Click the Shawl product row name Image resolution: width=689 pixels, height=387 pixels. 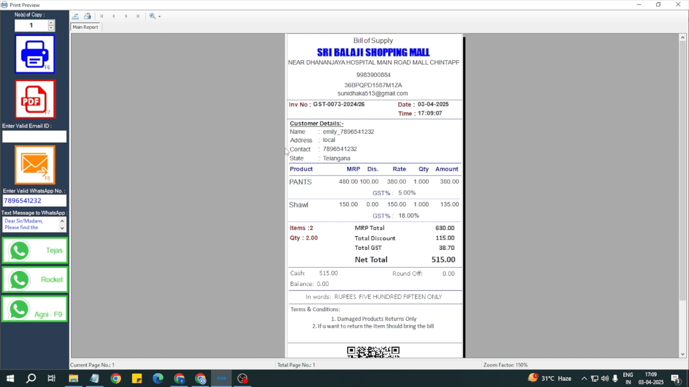299,205
